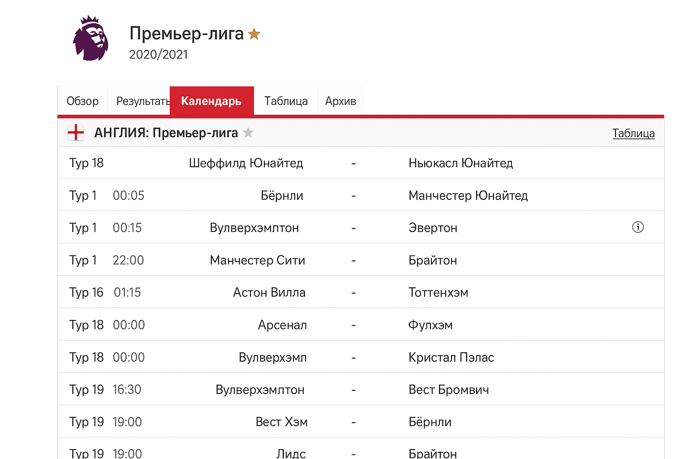Toggle favorite star beside АНГЛИЯ: Премьер-лига heading
The height and width of the screenshot is (459, 688).
[x=248, y=133]
